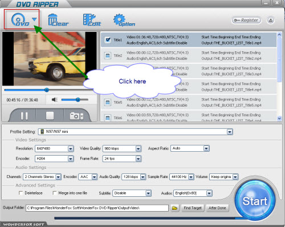Select output THE_BUCKET_LIST_Title3.mp4 row

click(231, 74)
